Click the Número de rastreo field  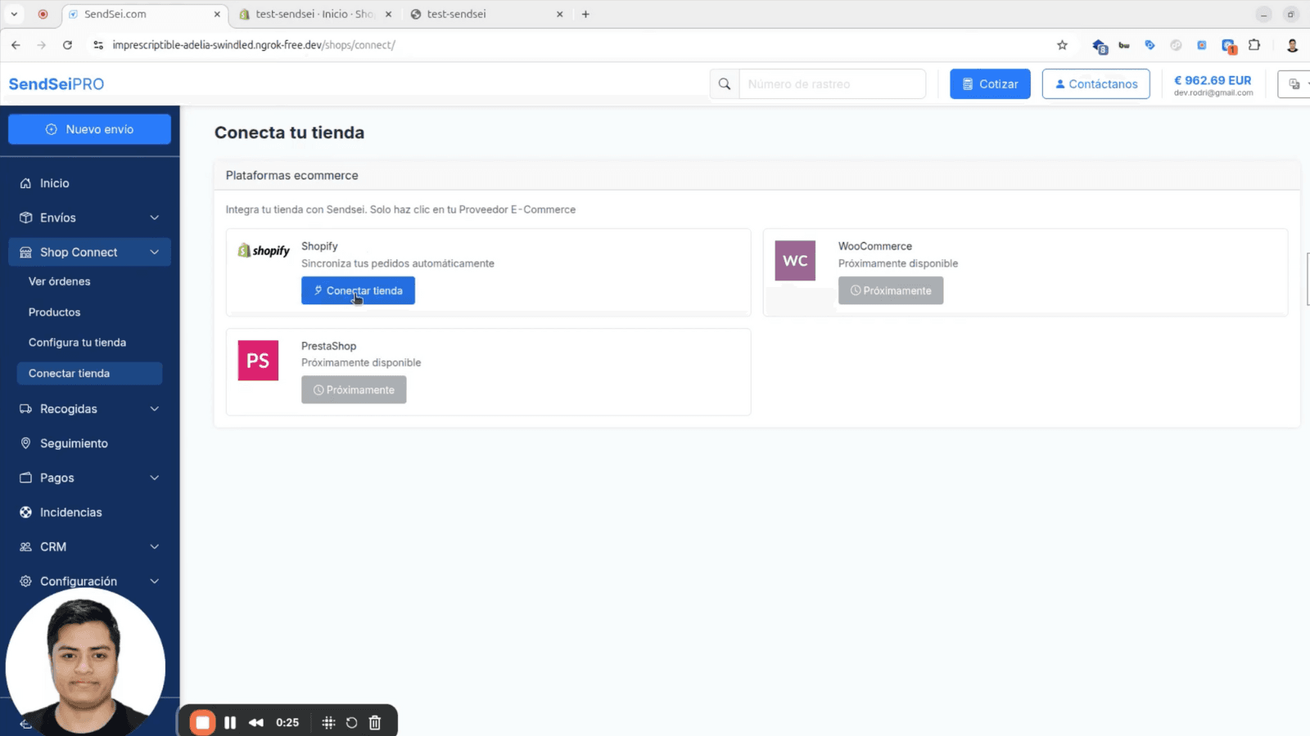(x=832, y=83)
